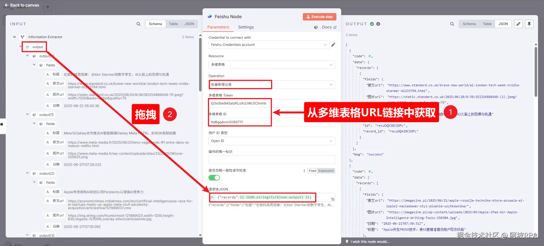Open the expression editor expand icon
544x246 pixels.
coord(333,199)
